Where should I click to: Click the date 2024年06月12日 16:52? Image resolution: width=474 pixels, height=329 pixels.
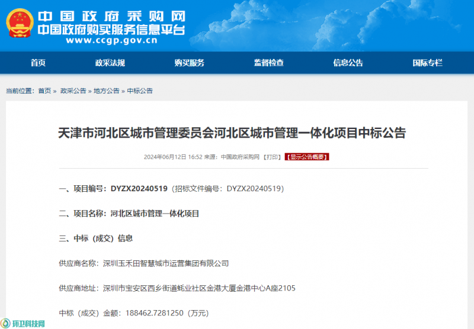coord(173,157)
